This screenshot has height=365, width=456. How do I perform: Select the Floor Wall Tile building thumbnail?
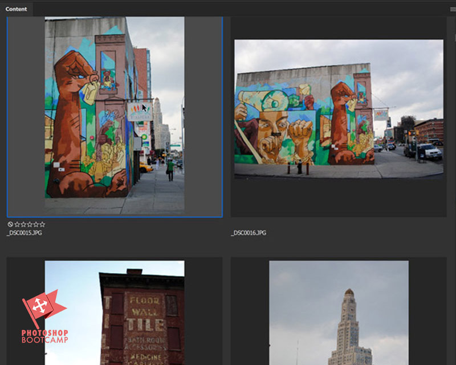(115, 313)
